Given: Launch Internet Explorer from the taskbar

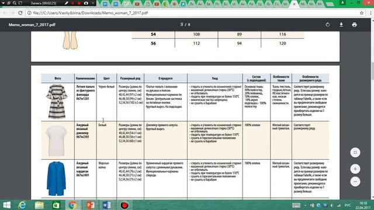Looking at the screenshot, I should (22, 205).
